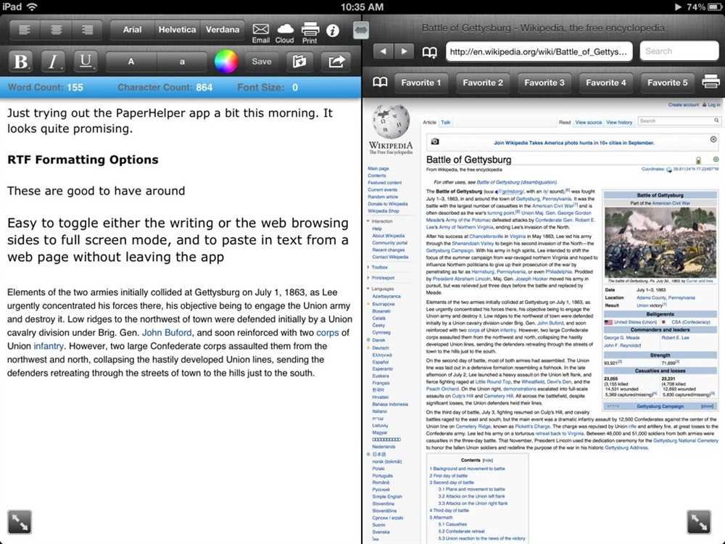Viewport: 725px width, 544px height.
Task: Open Wikipedia Main page sidebar link
Action: point(378,168)
